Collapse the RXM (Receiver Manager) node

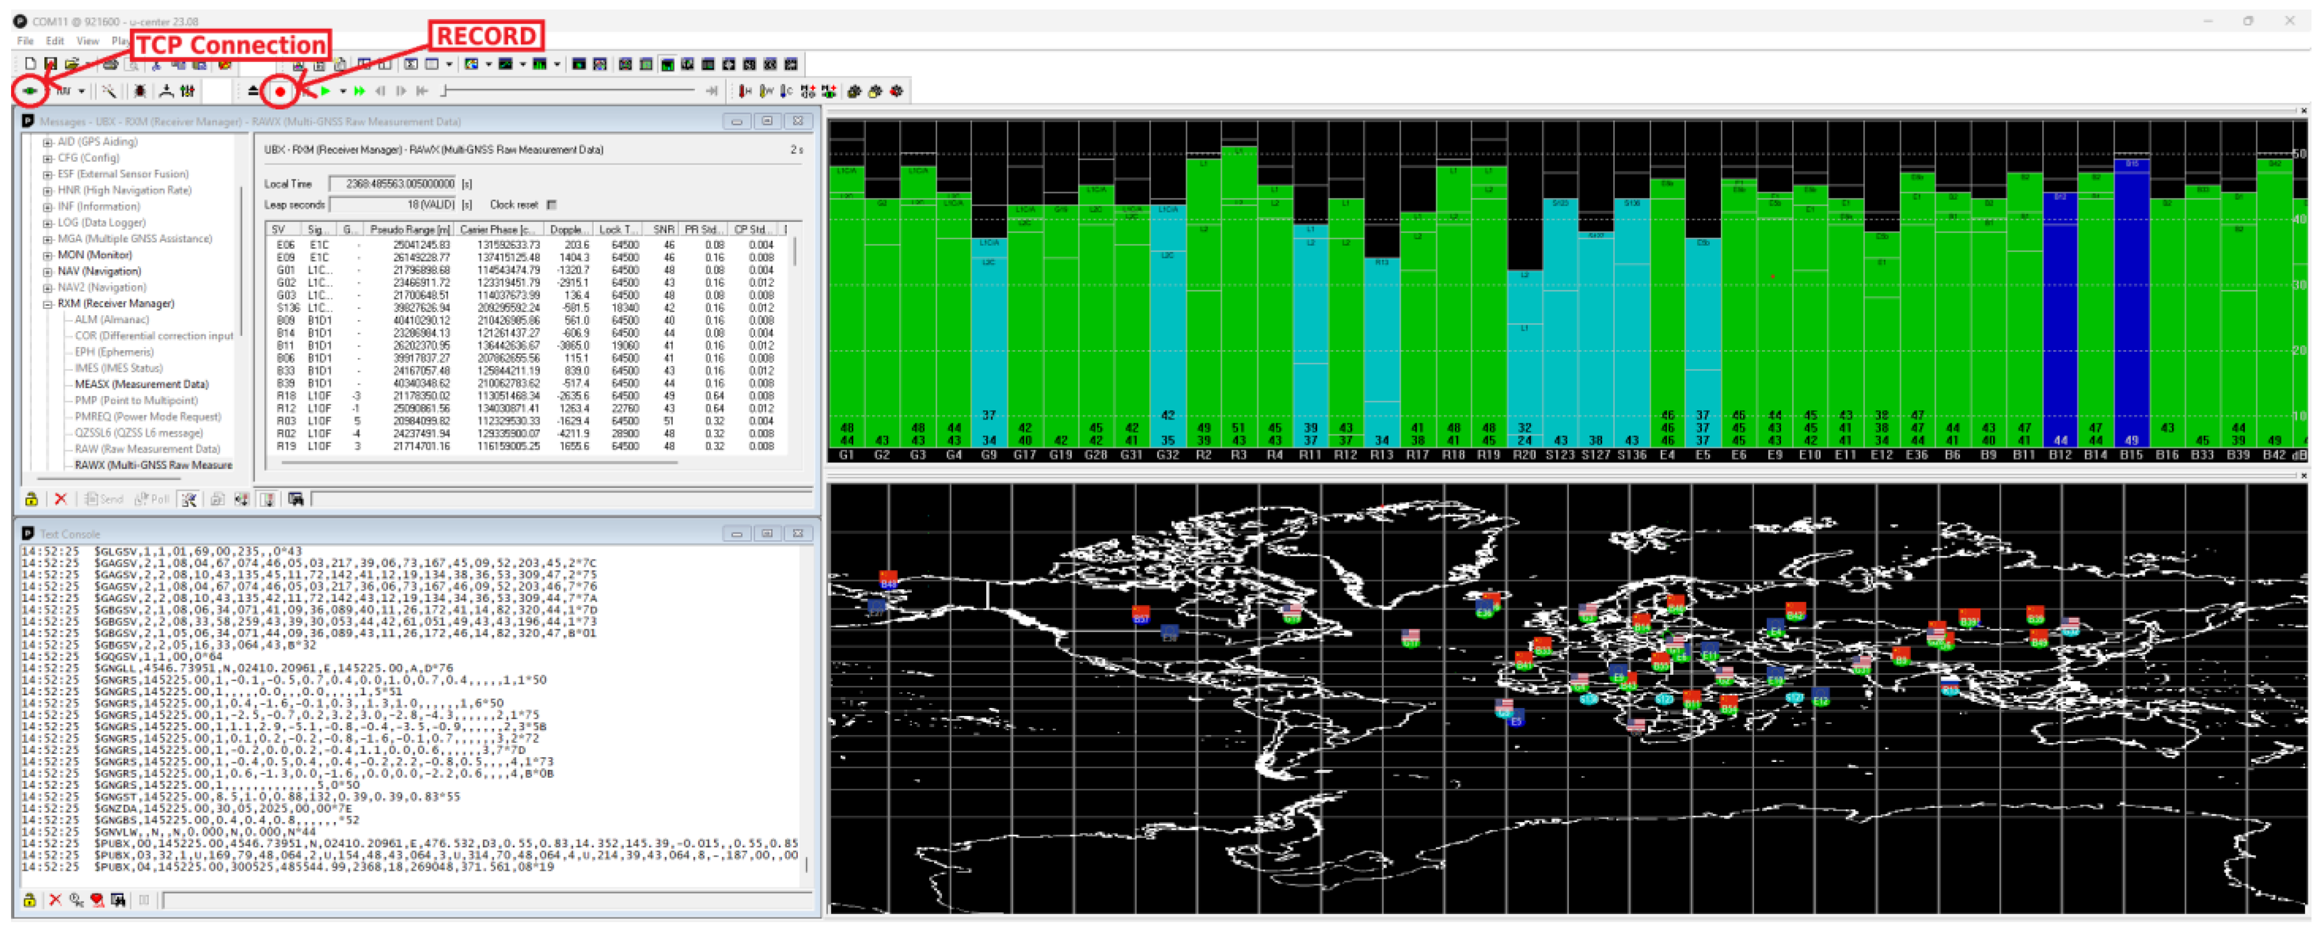click(48, 304)
